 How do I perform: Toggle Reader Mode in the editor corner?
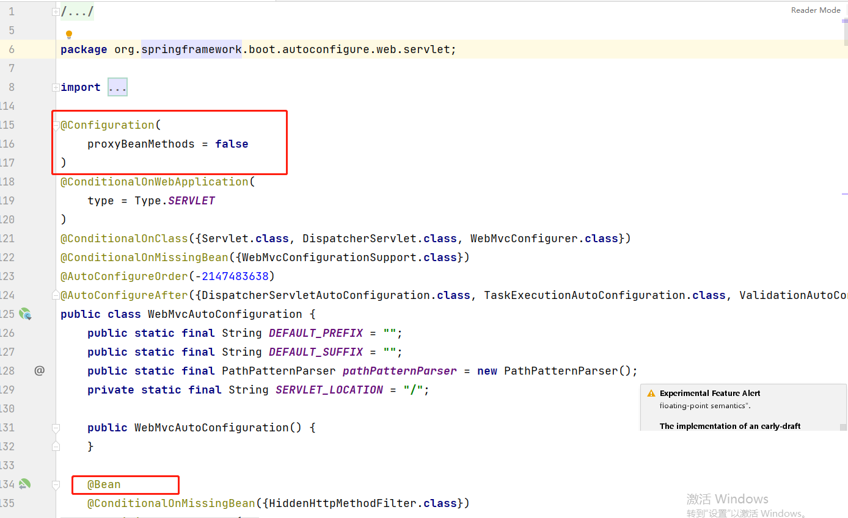[x=816, y=10]
